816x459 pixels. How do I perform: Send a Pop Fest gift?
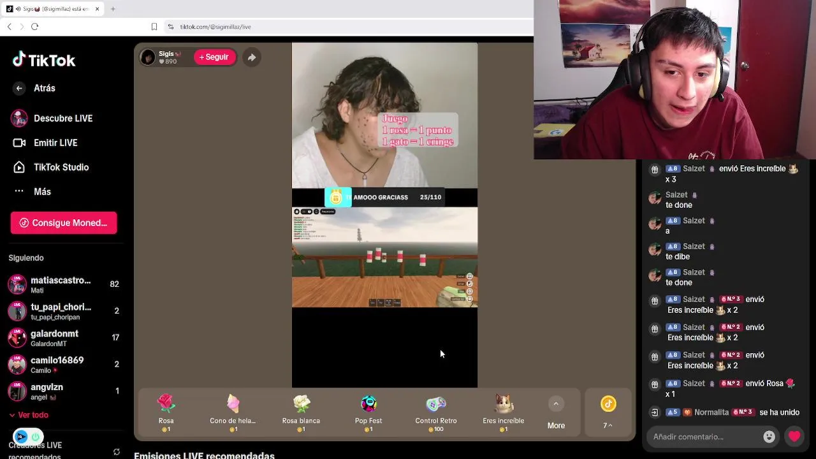point(368,412)
